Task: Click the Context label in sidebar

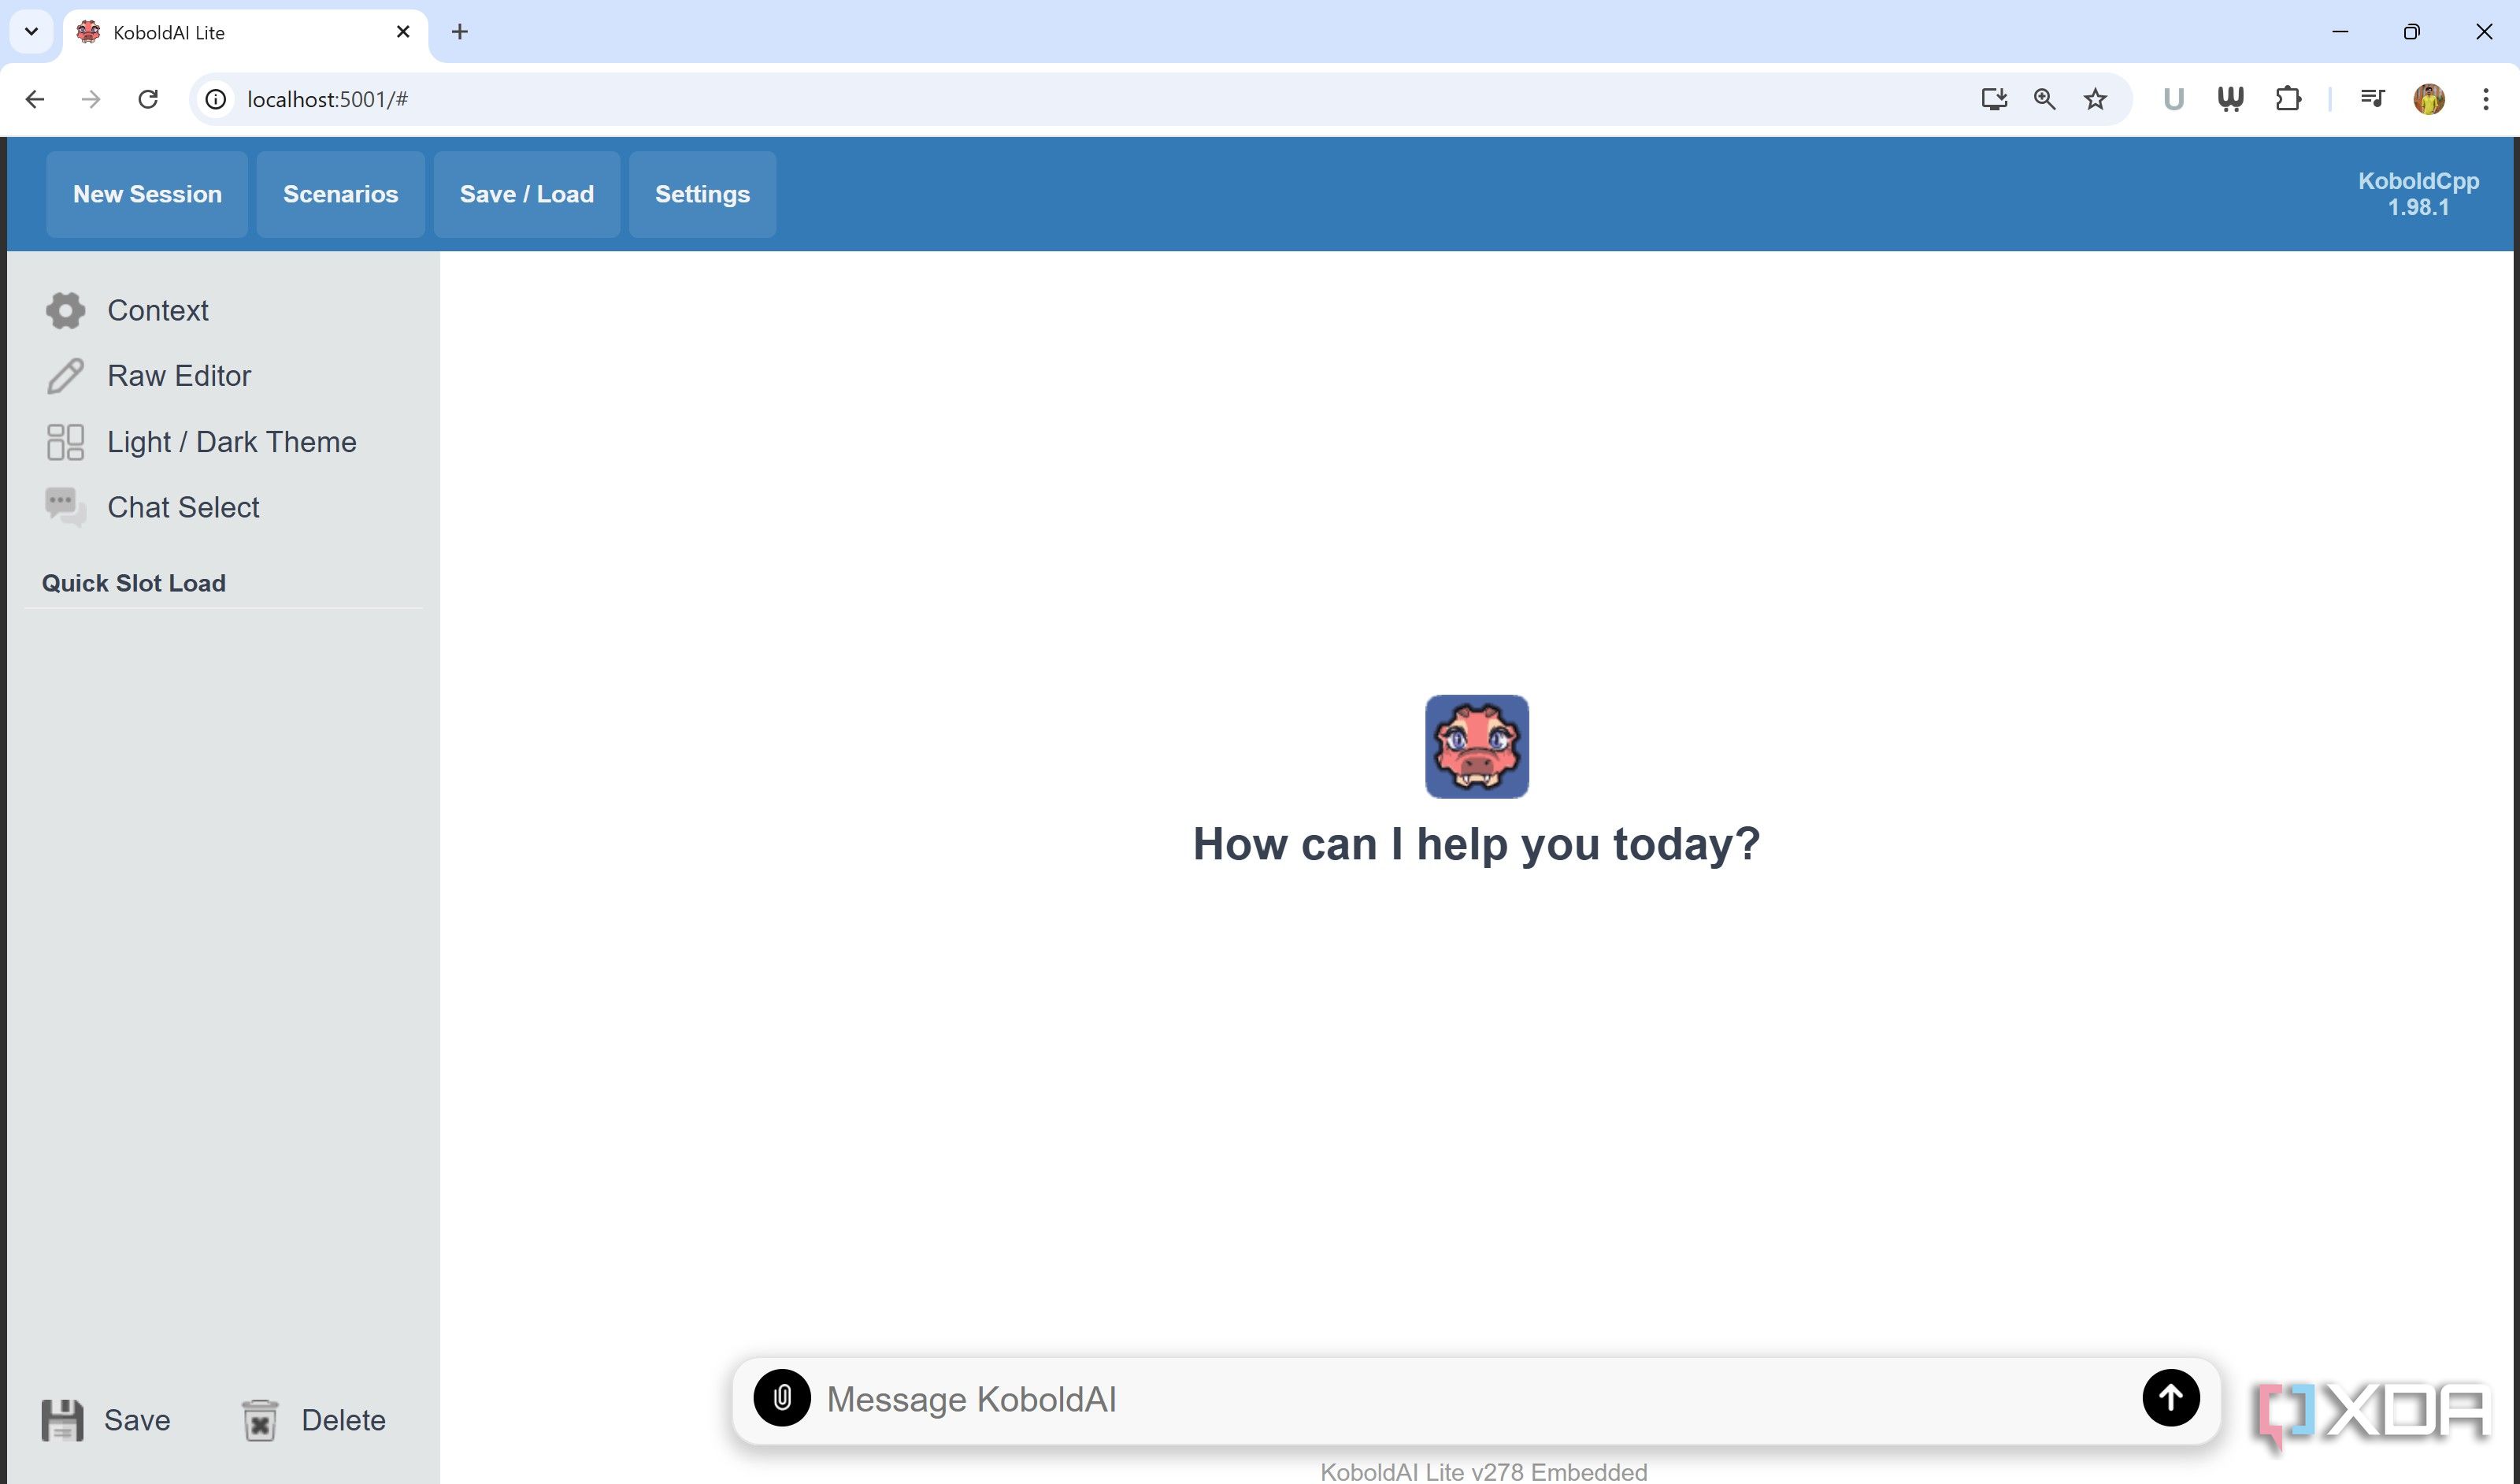Action: 158,310
